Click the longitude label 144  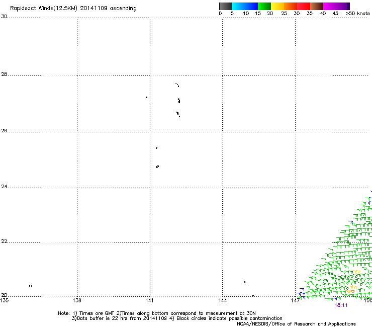tap(223, 300)
